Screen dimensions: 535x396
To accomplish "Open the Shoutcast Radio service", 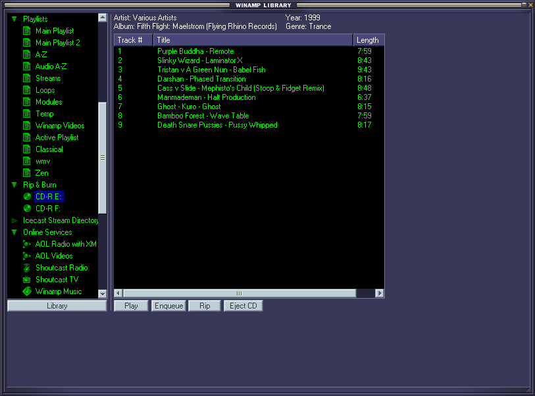I will 62,268.
